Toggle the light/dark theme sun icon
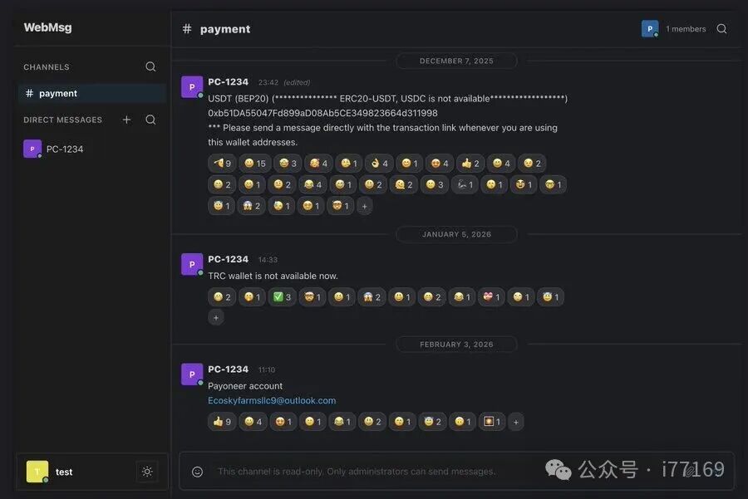 [x=147, y=472]
